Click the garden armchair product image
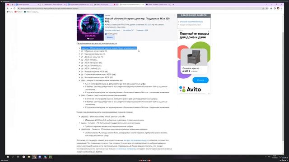This screenshot has width=289, height=162. pos(194,57)
